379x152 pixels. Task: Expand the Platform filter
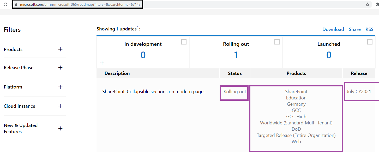click(x=61, y=87)
